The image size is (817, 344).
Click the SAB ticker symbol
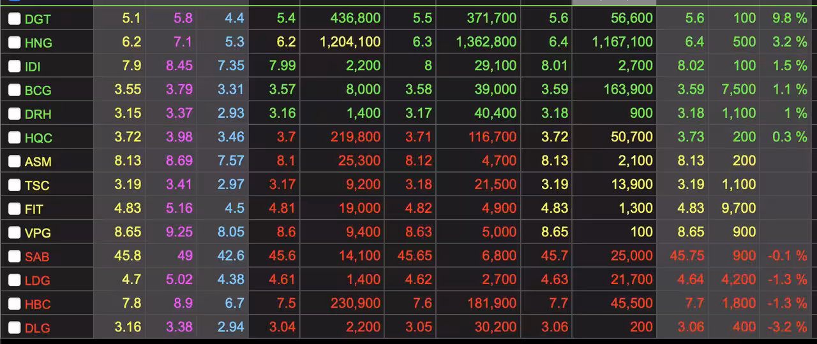[37, 257]
